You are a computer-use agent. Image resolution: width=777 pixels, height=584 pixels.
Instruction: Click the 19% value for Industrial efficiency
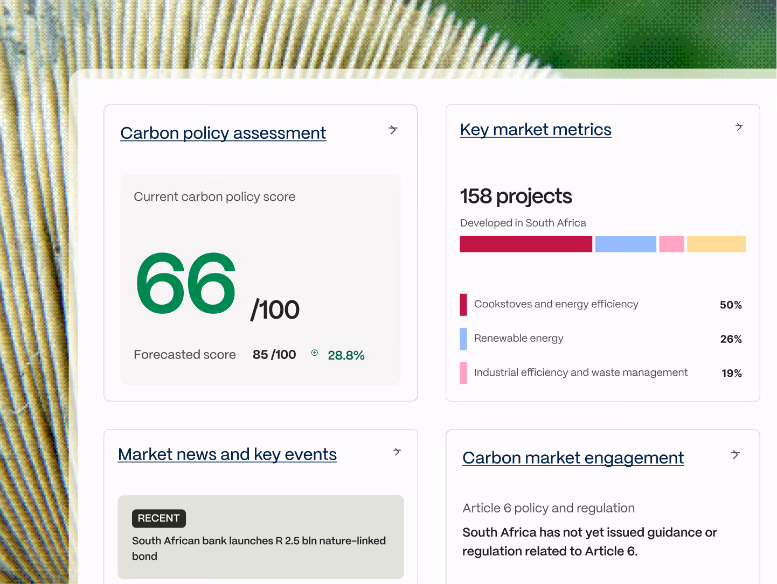(x=732, y=374)
